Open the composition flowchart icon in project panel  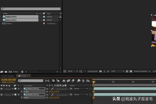coord(60,17)
